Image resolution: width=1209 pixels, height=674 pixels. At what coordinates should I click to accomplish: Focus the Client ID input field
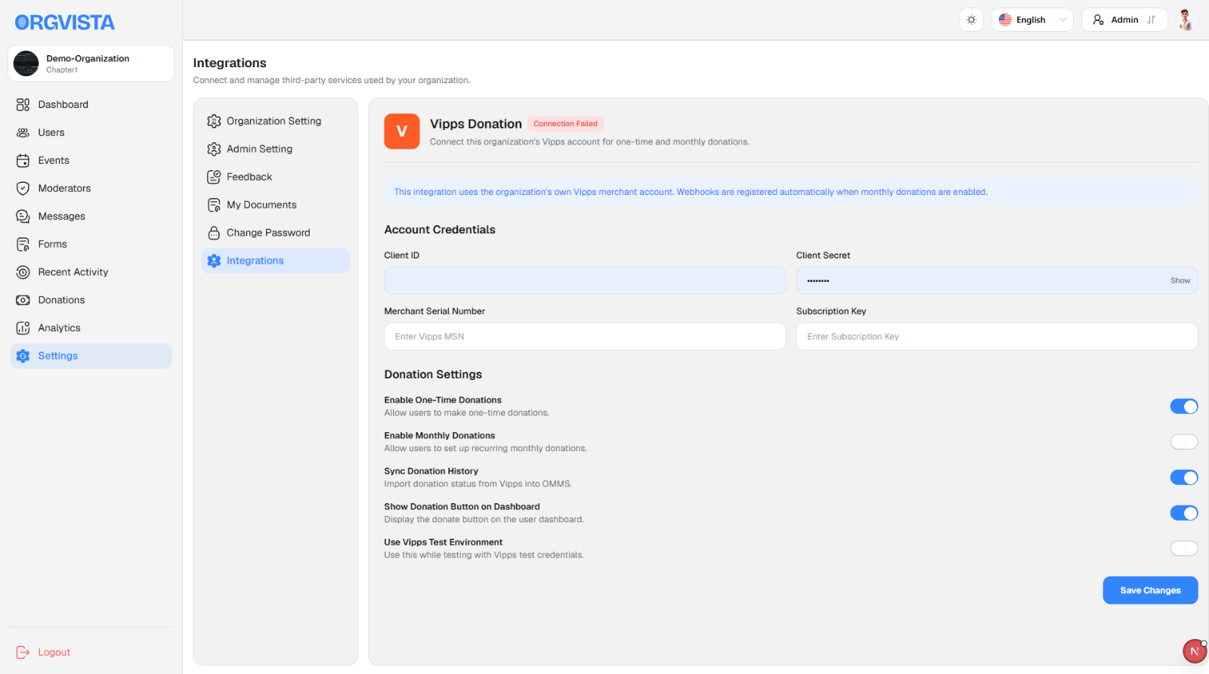(585, 280)
